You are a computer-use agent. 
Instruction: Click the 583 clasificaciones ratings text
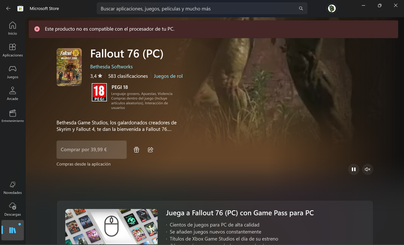tap(128, 76)
